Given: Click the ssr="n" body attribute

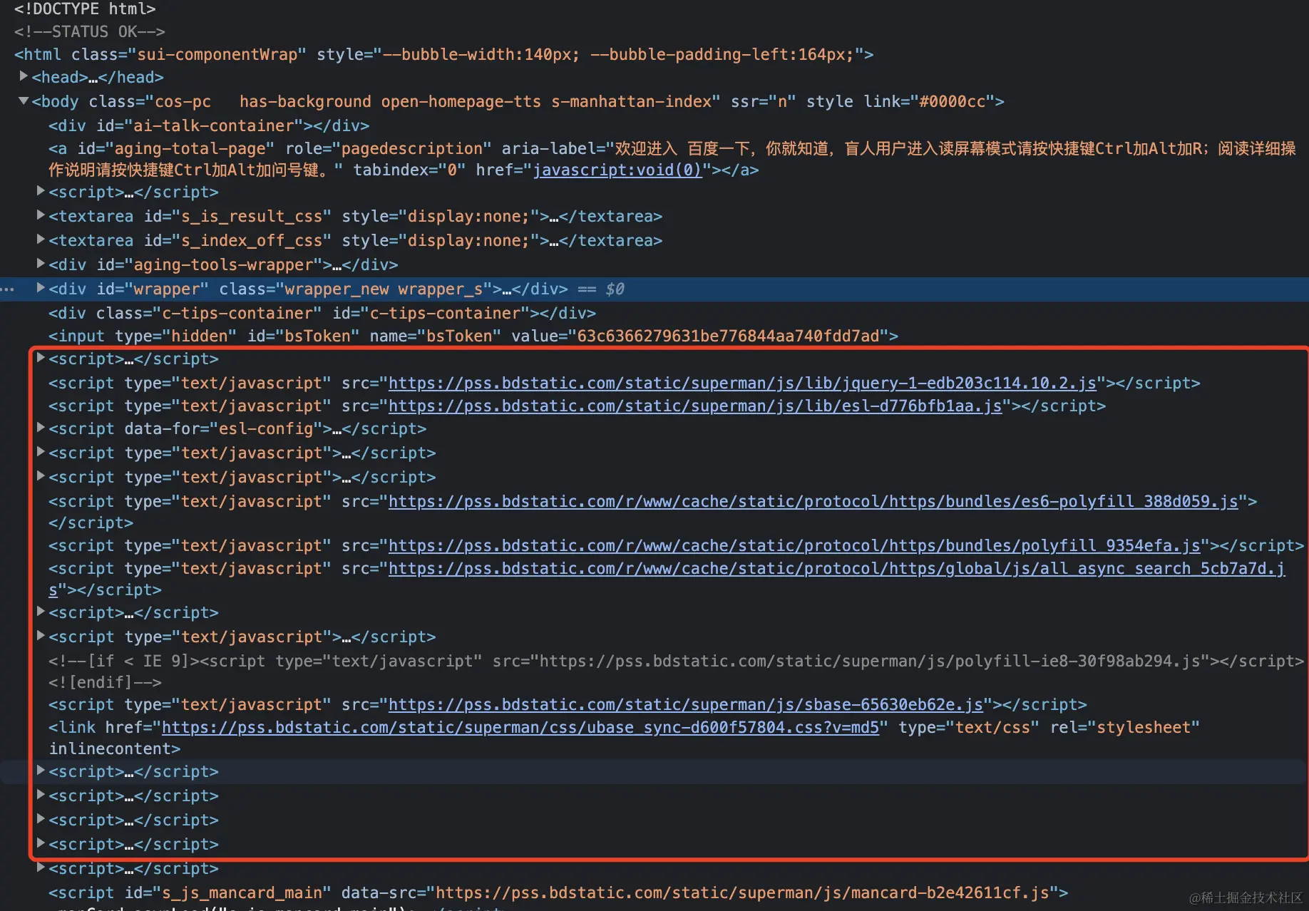Looking at the screenshot, I should pos(763,101).
